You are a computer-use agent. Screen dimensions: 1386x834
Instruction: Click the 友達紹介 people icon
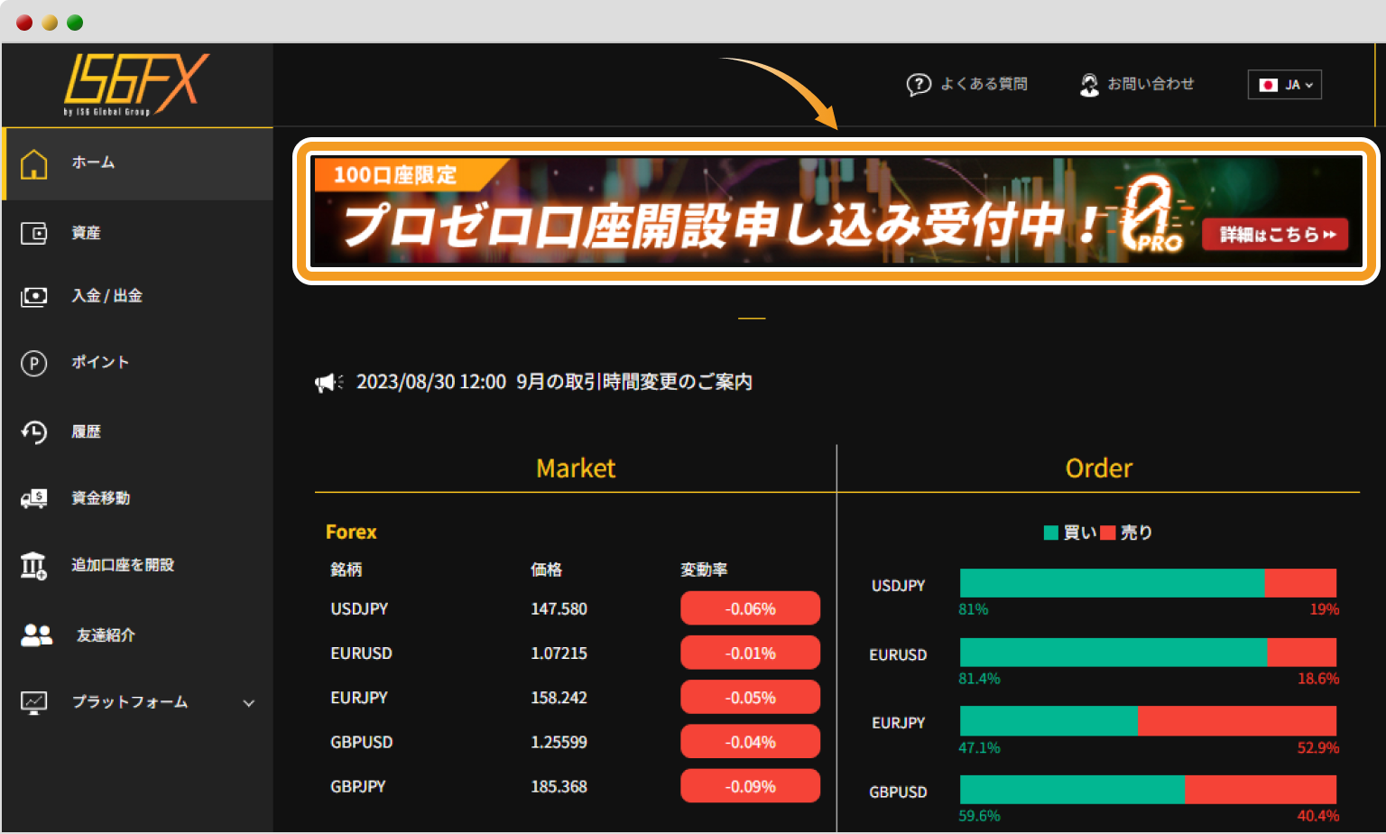pos(37,635)
